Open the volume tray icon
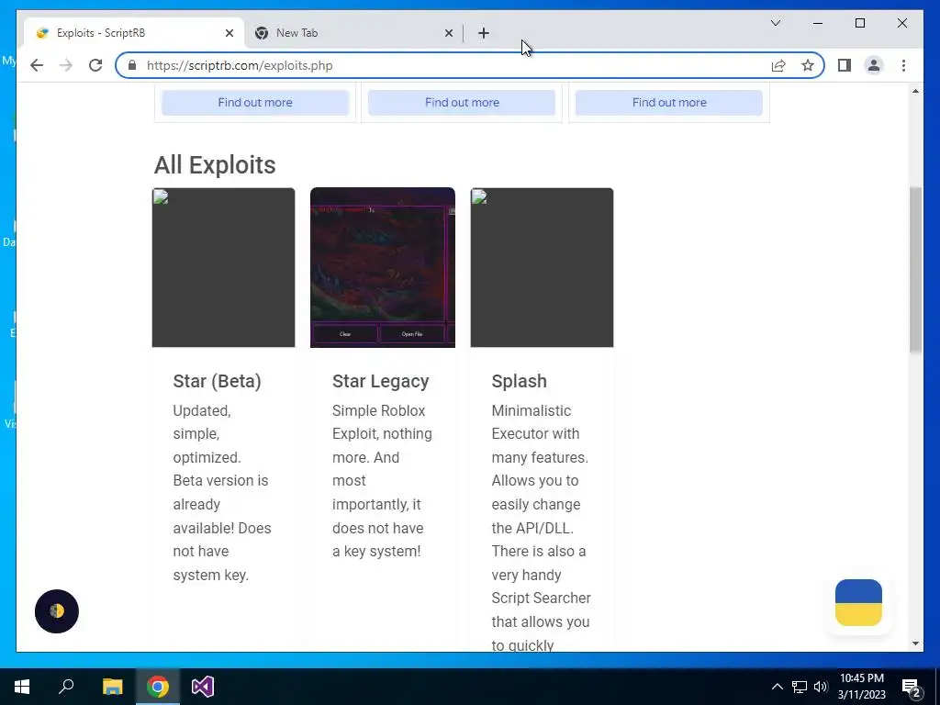 point(821,687)
